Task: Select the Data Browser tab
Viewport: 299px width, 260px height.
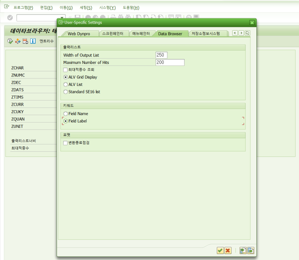Action: point(170,34)
